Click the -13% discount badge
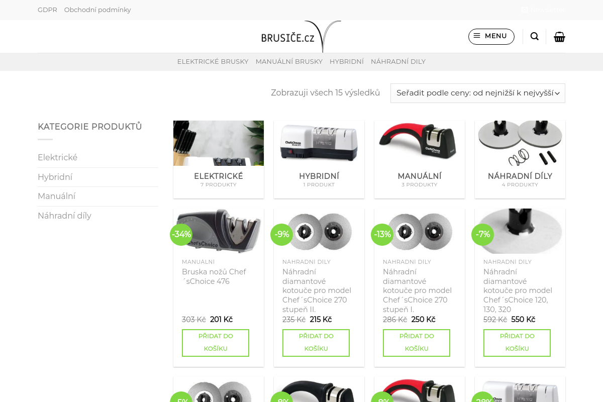The width and height of the screenshot is (603, 402). pyautogui.click(x=382, y=234)
